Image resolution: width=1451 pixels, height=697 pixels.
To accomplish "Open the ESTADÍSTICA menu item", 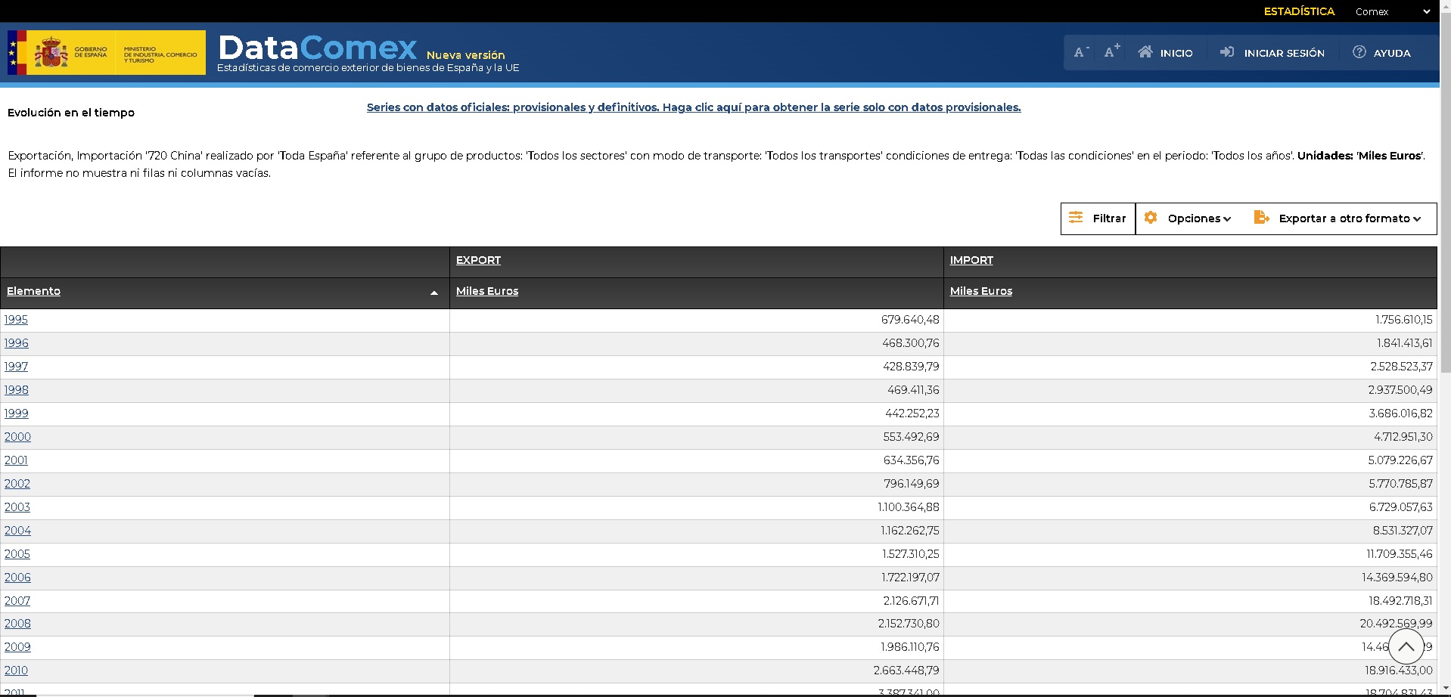I will (1299, 11).
